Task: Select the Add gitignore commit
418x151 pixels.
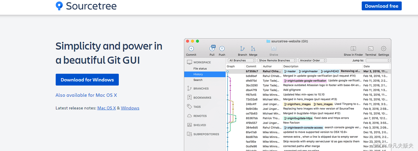Action: click(x=308, y=90)
